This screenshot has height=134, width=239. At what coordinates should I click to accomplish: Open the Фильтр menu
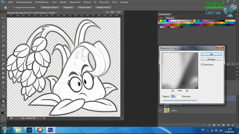[x=87, y=2]
